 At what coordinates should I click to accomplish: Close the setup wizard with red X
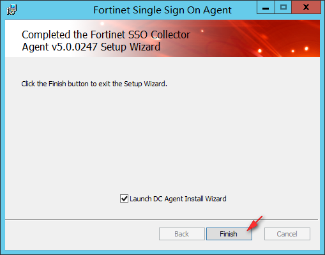pos(306,7)
